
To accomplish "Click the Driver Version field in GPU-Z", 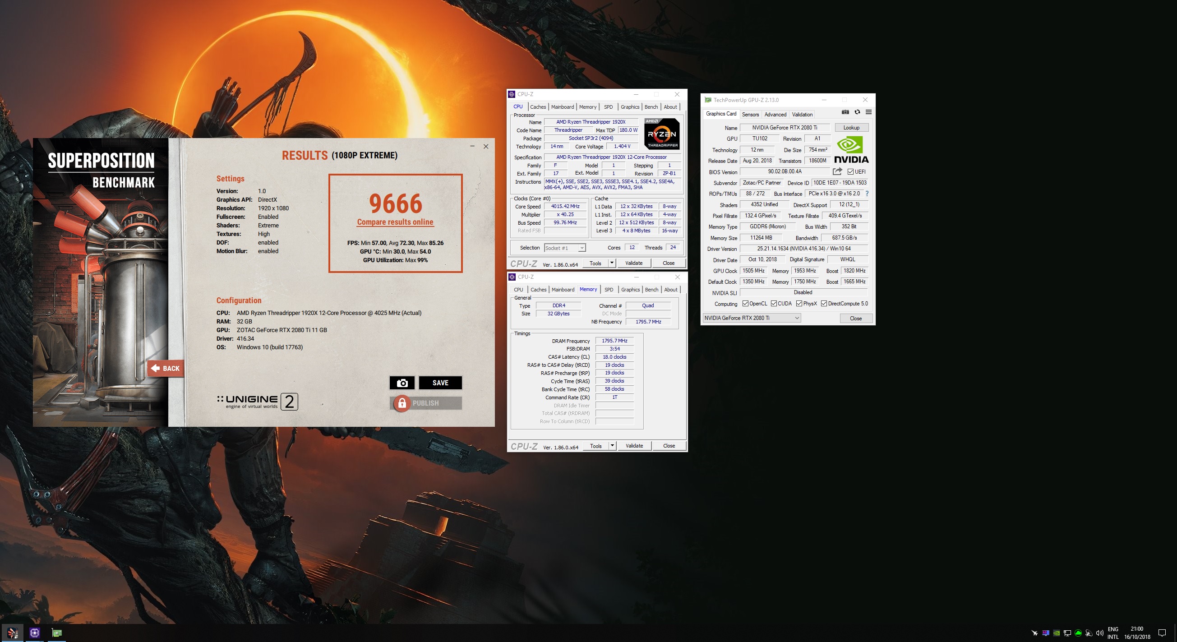I will pos(804,249).
